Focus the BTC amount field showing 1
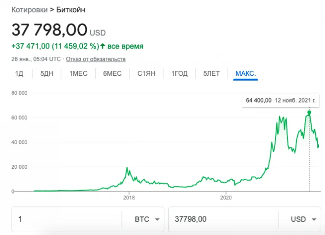Viewport: 325px width, 235px height. tap(67, 219)
